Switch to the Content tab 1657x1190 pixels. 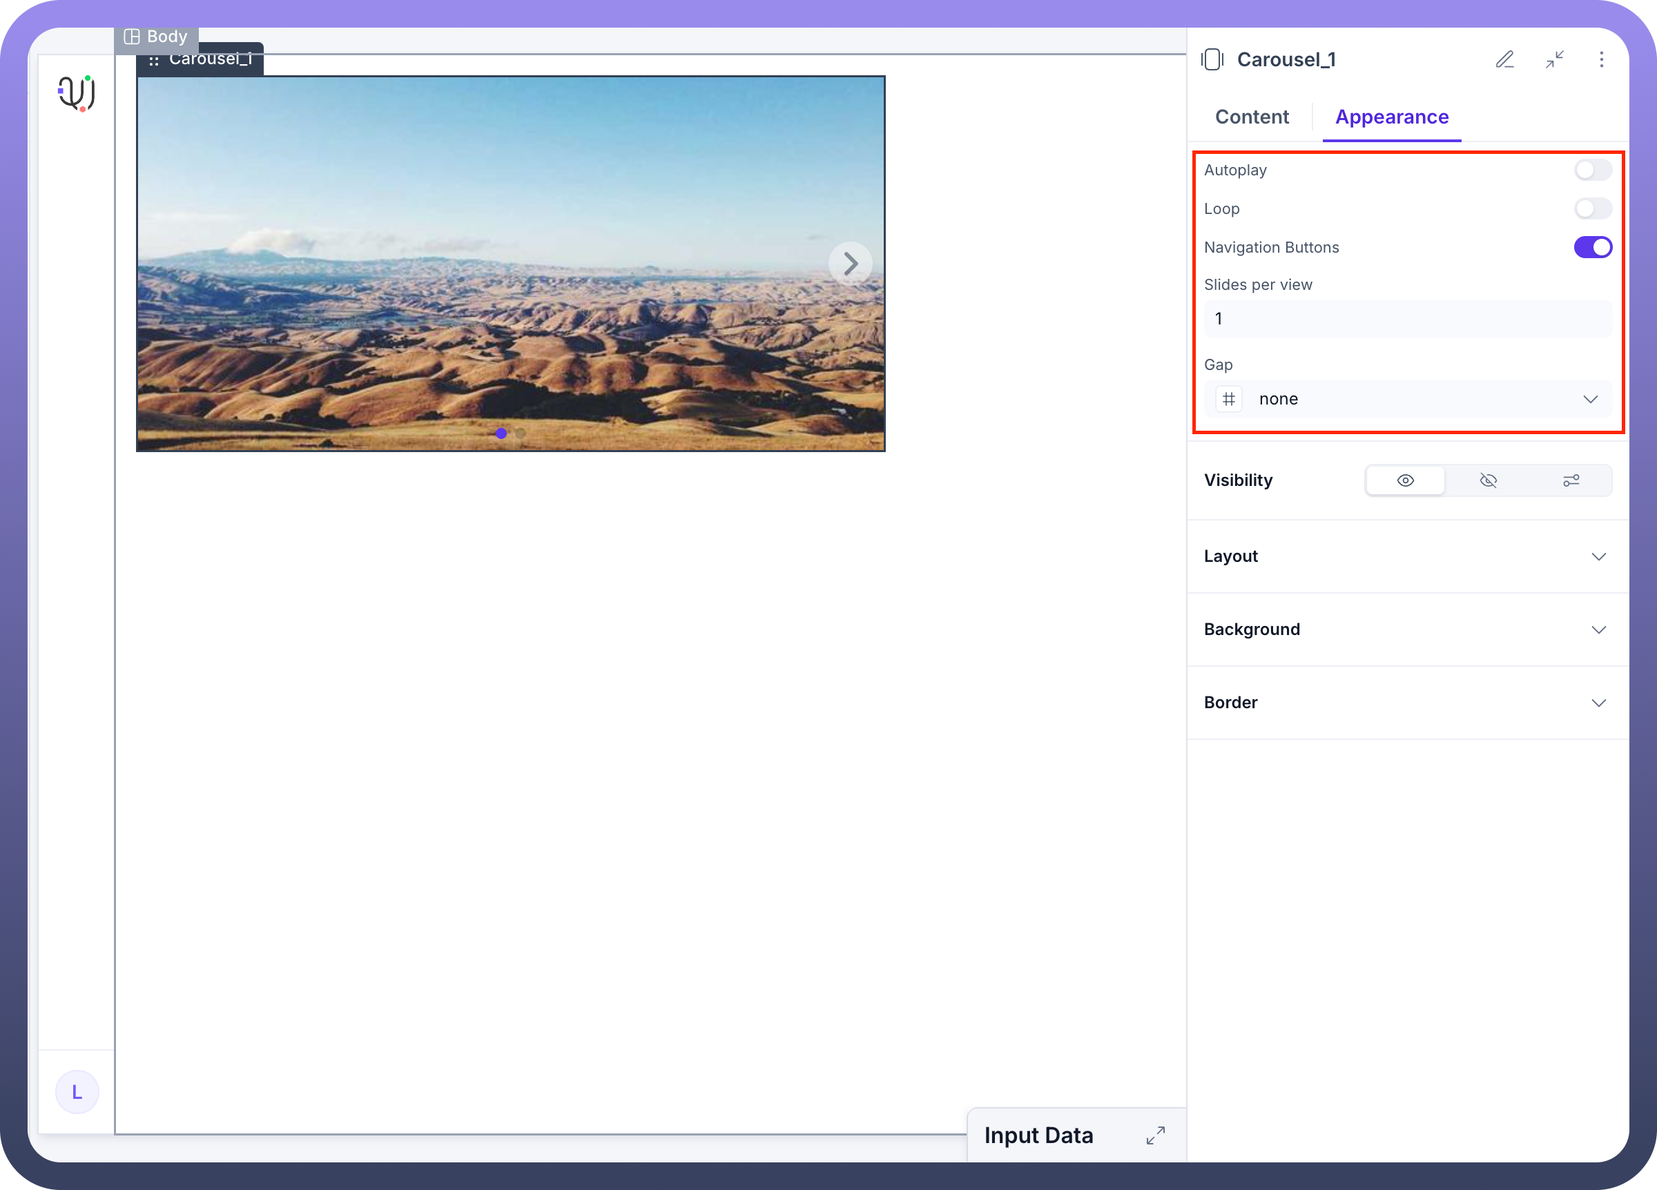click(x=1252, y=117)
